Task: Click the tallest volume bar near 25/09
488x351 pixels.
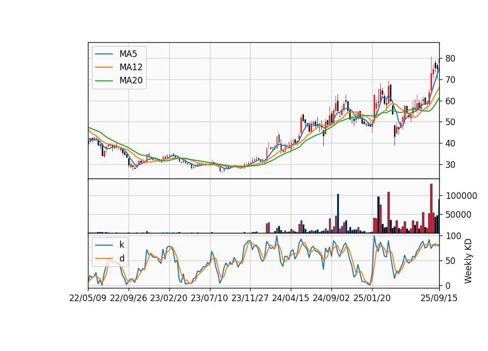Action: 432,209
